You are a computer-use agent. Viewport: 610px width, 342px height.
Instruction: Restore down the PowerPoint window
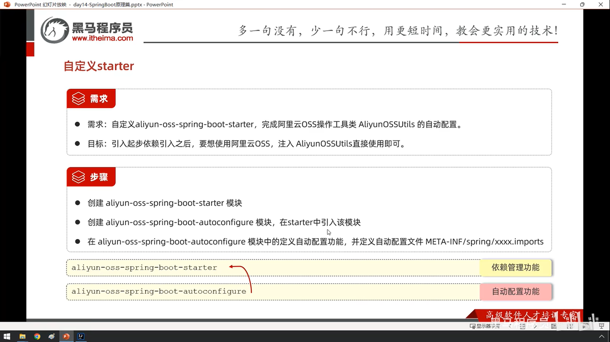(x=582, y=4)
